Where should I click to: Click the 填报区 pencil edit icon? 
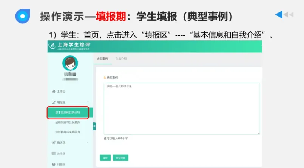tap(54, 102)
